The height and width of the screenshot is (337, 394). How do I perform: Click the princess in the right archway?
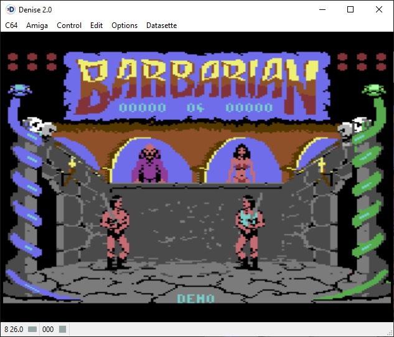(242, 164)
